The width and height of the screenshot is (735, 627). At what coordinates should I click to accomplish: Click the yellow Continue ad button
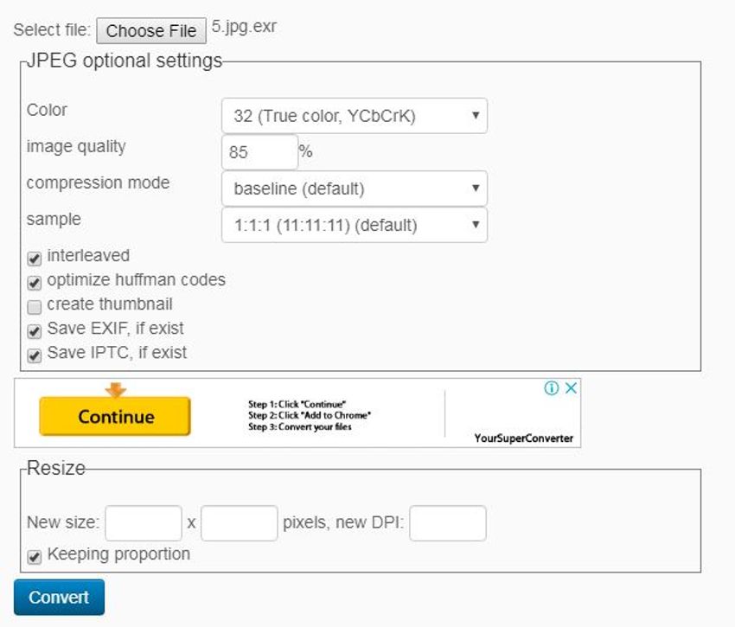(x=115, y=417)
